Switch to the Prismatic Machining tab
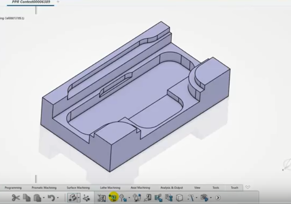This screenshot has width=291, height=204. tap(44, 188)
